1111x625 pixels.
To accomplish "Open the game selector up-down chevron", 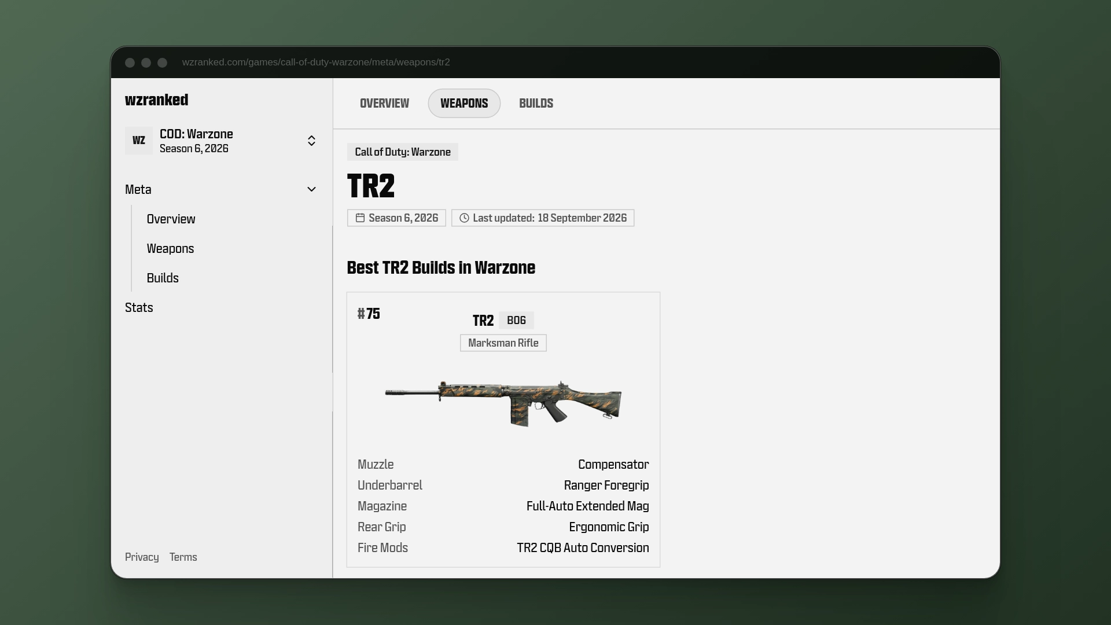I will pos(311,141).
